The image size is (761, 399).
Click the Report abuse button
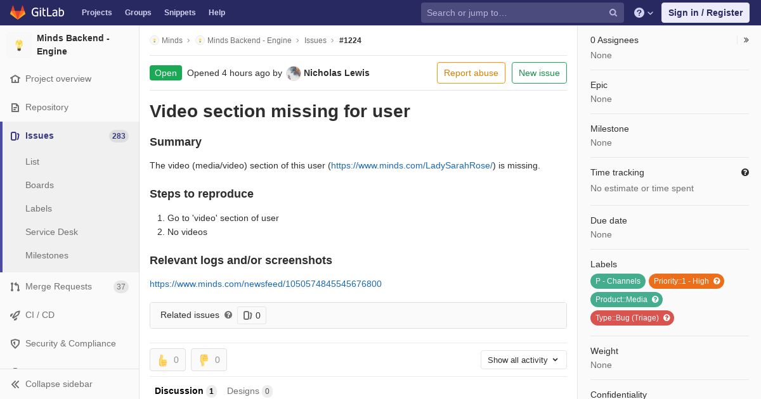pyautogui.click(x=471, y=73)
